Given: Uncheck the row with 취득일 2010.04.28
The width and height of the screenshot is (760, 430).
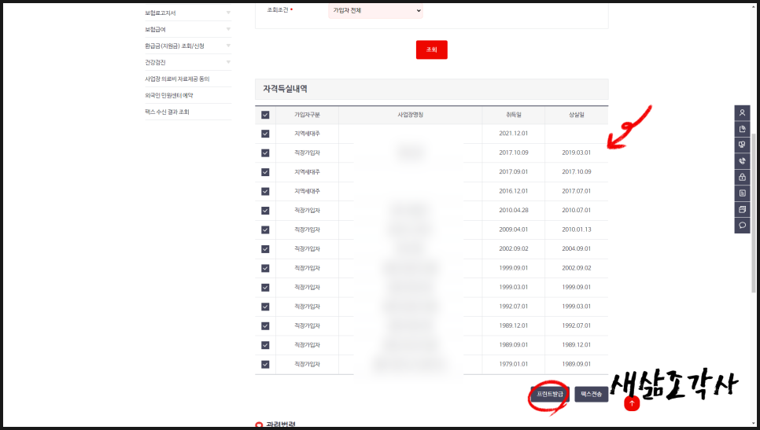Looking at the screenshot, I should pos(265,211).
